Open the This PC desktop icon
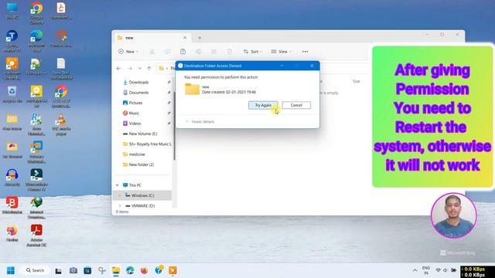The image size is (495, 278). click(x=12, y=11)
